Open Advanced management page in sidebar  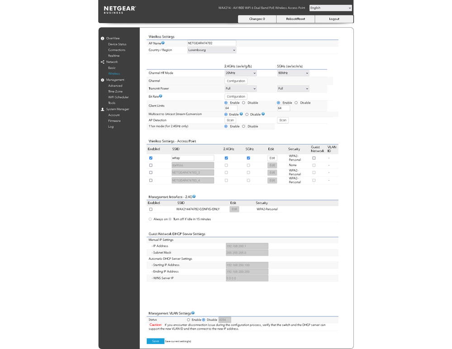(x=115, y=86)
